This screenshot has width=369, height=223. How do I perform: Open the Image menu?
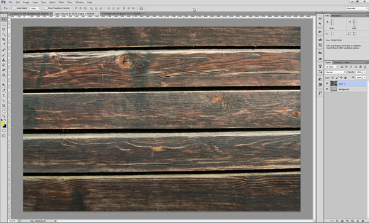[x=26, y=2]
